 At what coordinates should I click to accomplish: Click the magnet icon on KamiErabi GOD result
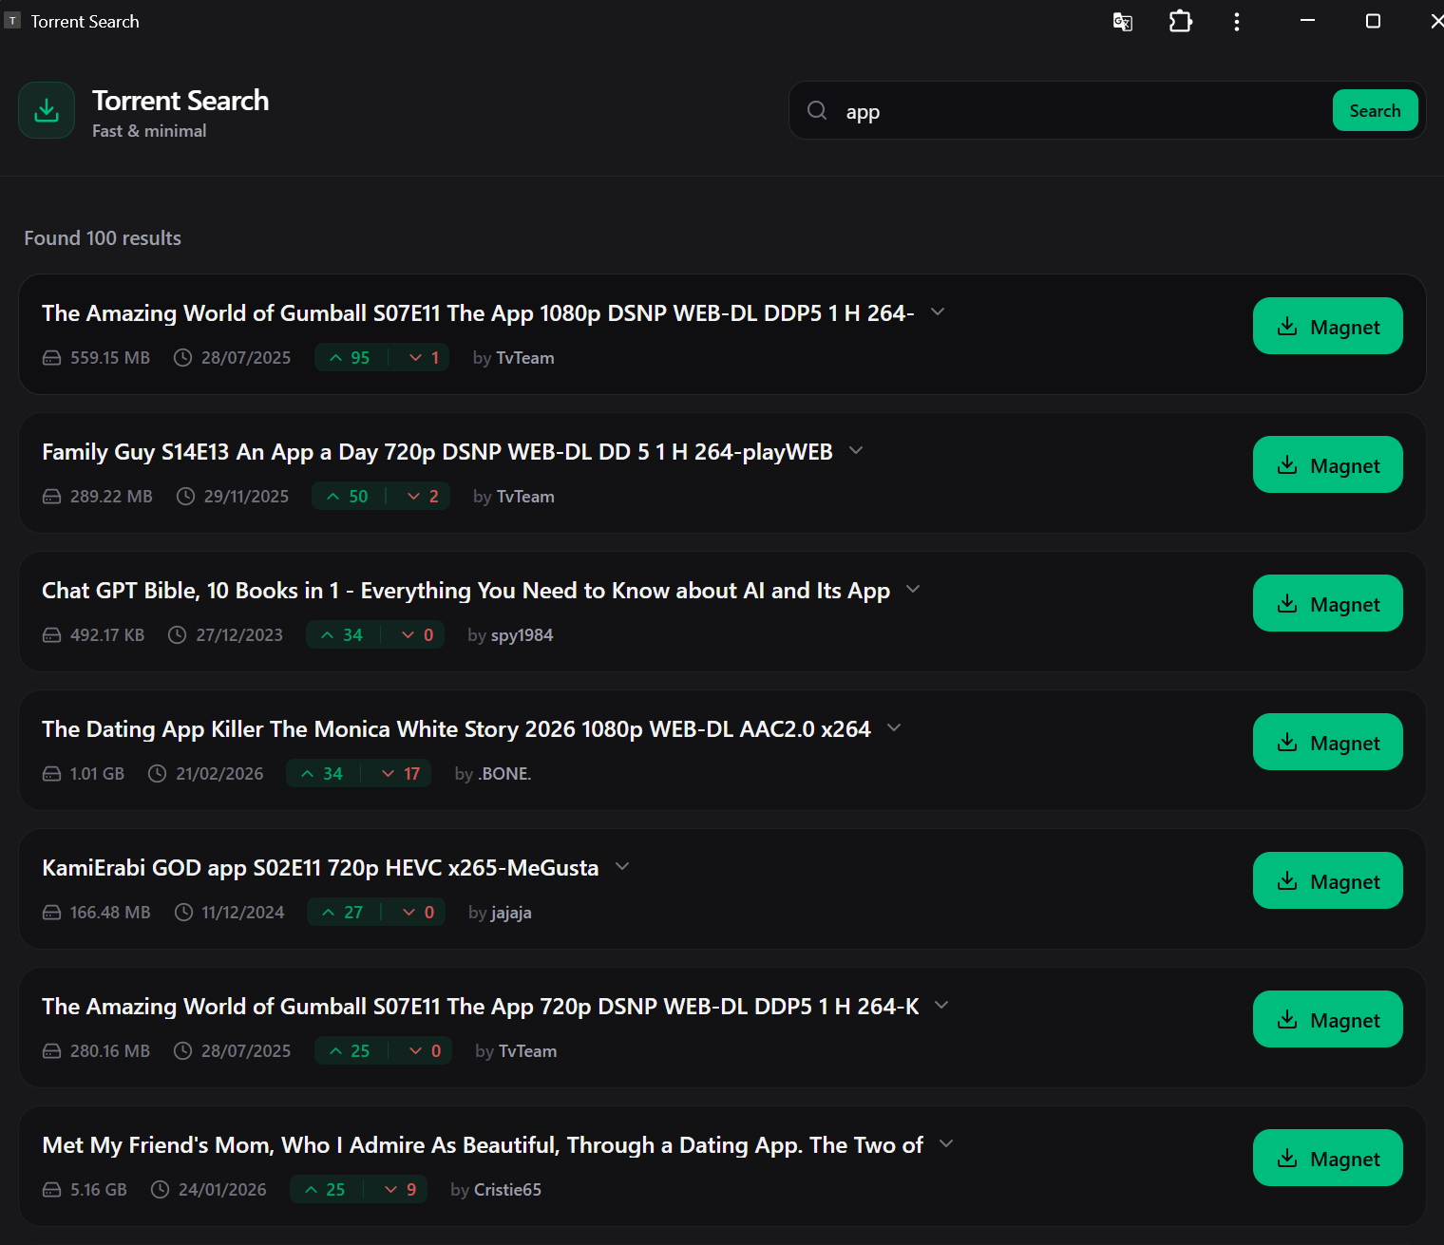click(x=1287, y=880)
